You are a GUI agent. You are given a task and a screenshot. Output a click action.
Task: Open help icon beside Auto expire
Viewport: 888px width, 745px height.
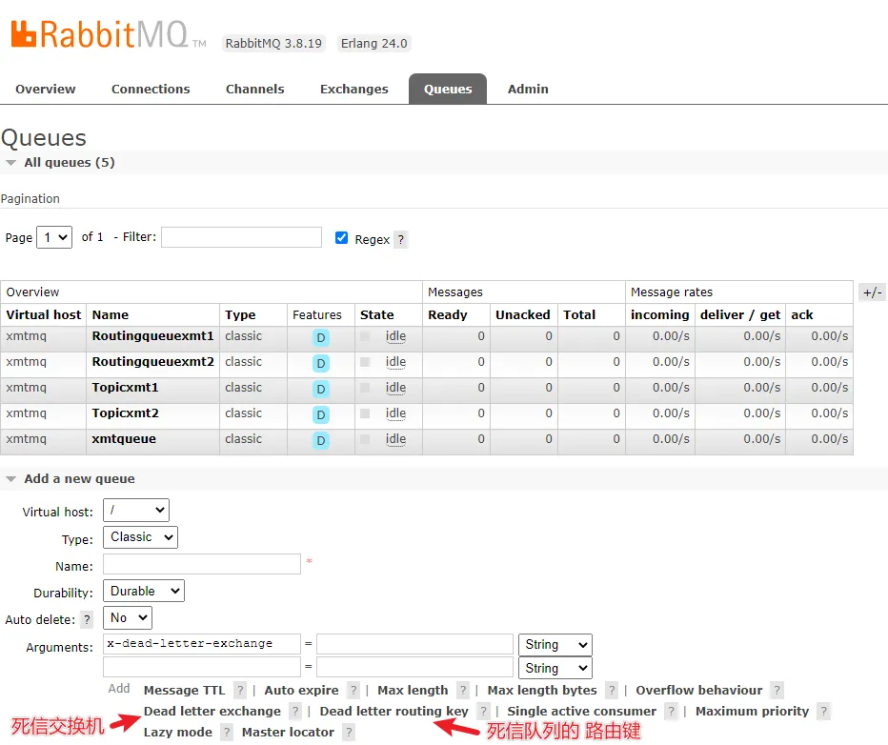click(353, 690)
